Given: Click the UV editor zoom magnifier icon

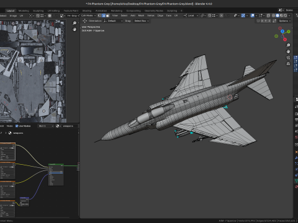Looking at the screenshot, I should tap(74, 23).
